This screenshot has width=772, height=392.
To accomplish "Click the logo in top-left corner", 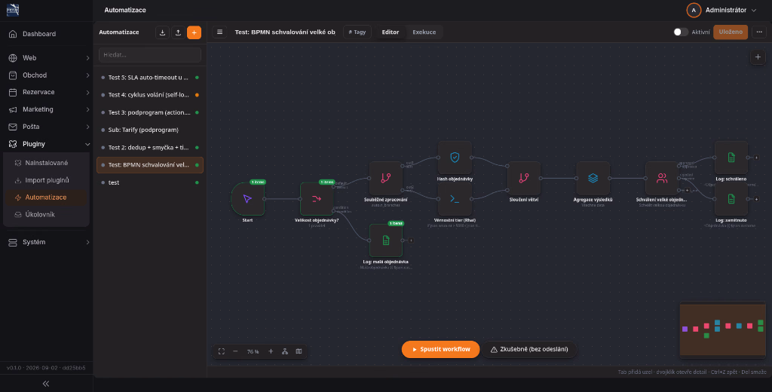I will pyautogui.click(x=13, y=10).
